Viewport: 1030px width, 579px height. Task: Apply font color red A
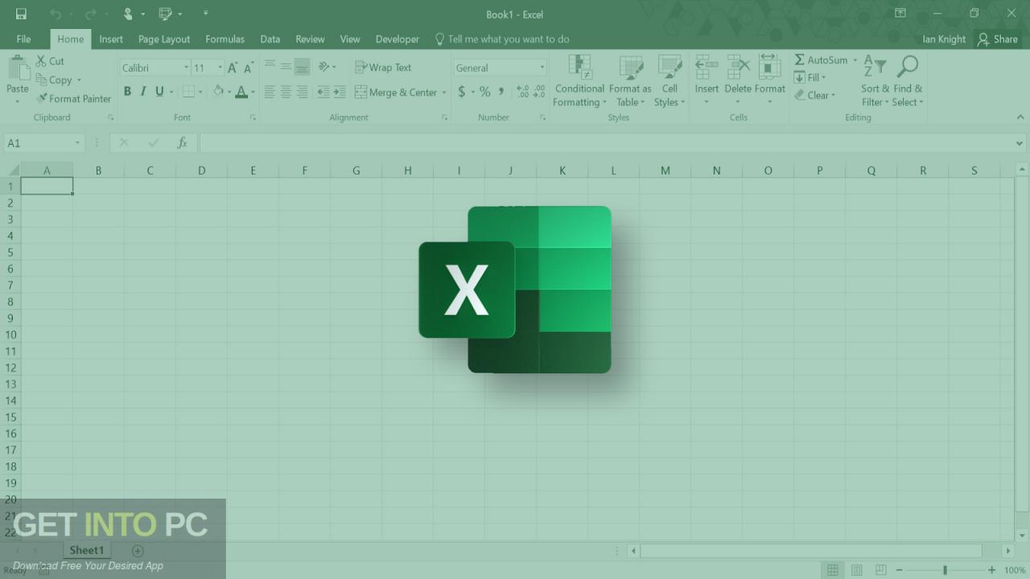(241, 92)
